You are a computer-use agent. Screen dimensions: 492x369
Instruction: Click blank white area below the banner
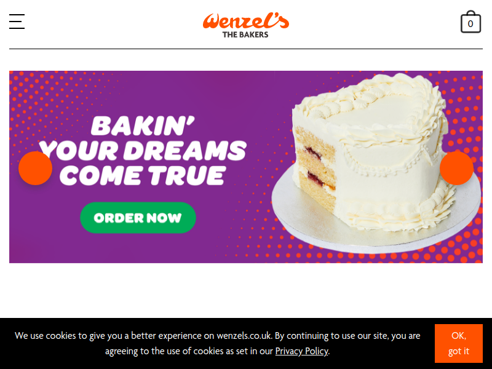[245, 290]
